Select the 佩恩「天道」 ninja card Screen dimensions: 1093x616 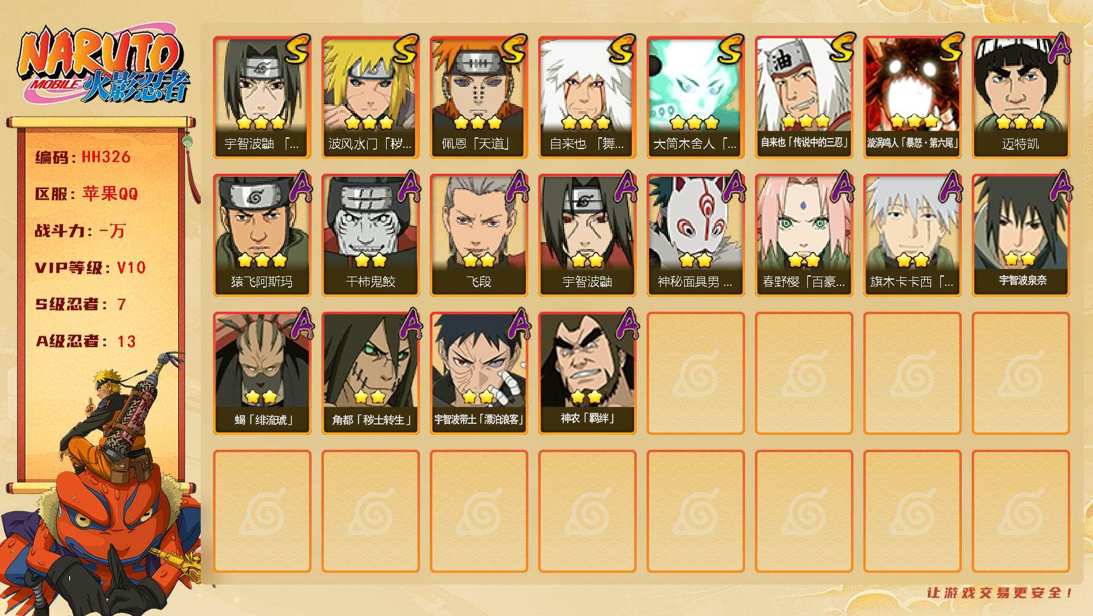tap(478, 97)
